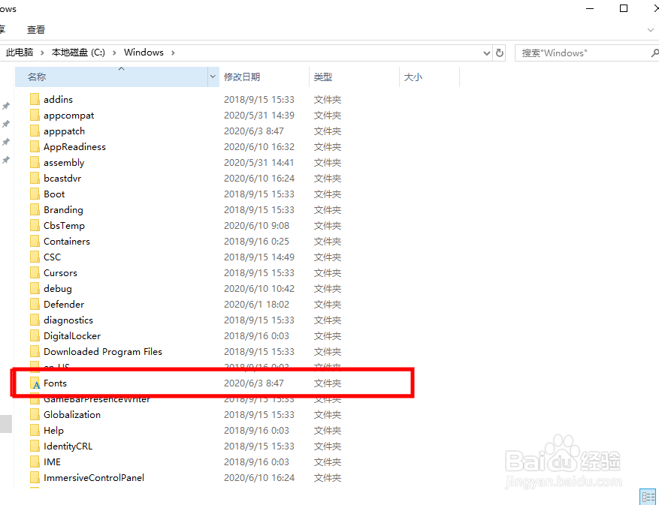Image resolution: width=659 pixels, height=505 pixels.
Task: Click the CbsTemp folder icon
Action: (x=35, y=225)
